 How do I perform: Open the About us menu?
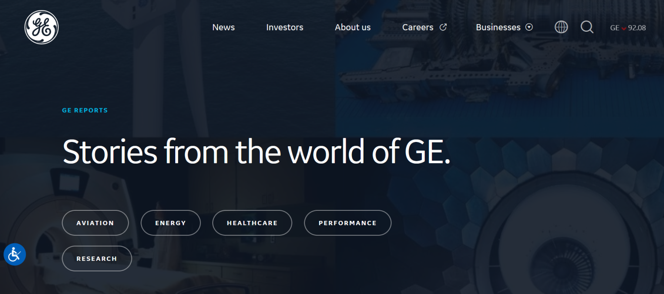point(352,27)
